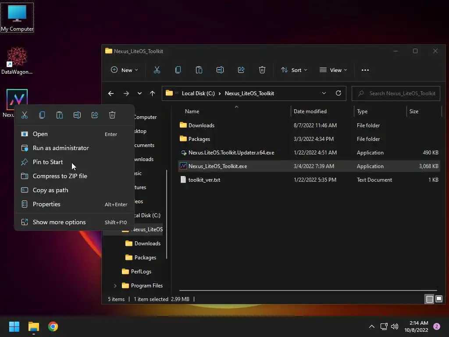Click Local Disk (C:) in the address bar

[198, 93]
